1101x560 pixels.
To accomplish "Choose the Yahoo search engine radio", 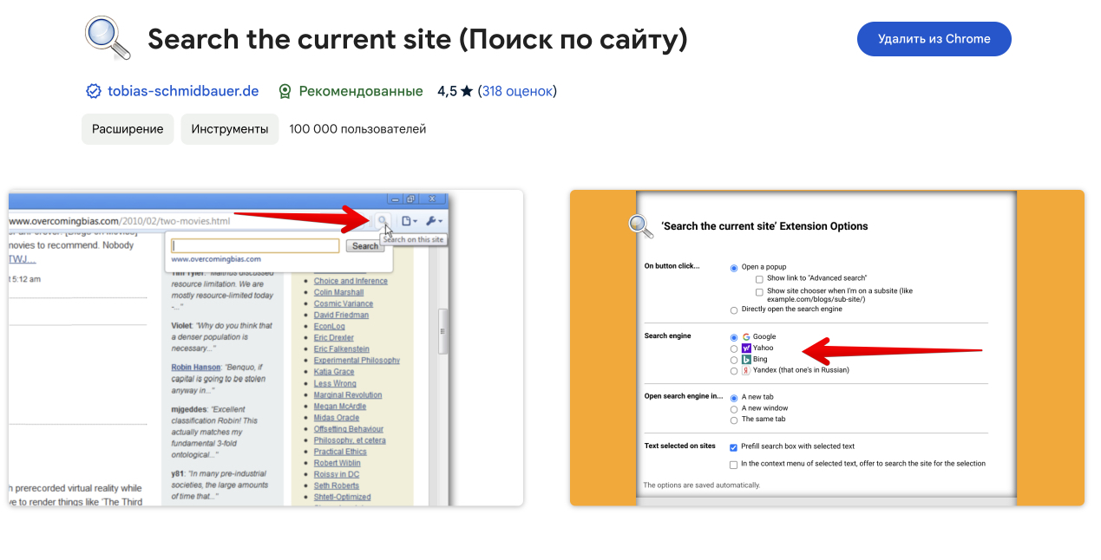I will point(734,348).
